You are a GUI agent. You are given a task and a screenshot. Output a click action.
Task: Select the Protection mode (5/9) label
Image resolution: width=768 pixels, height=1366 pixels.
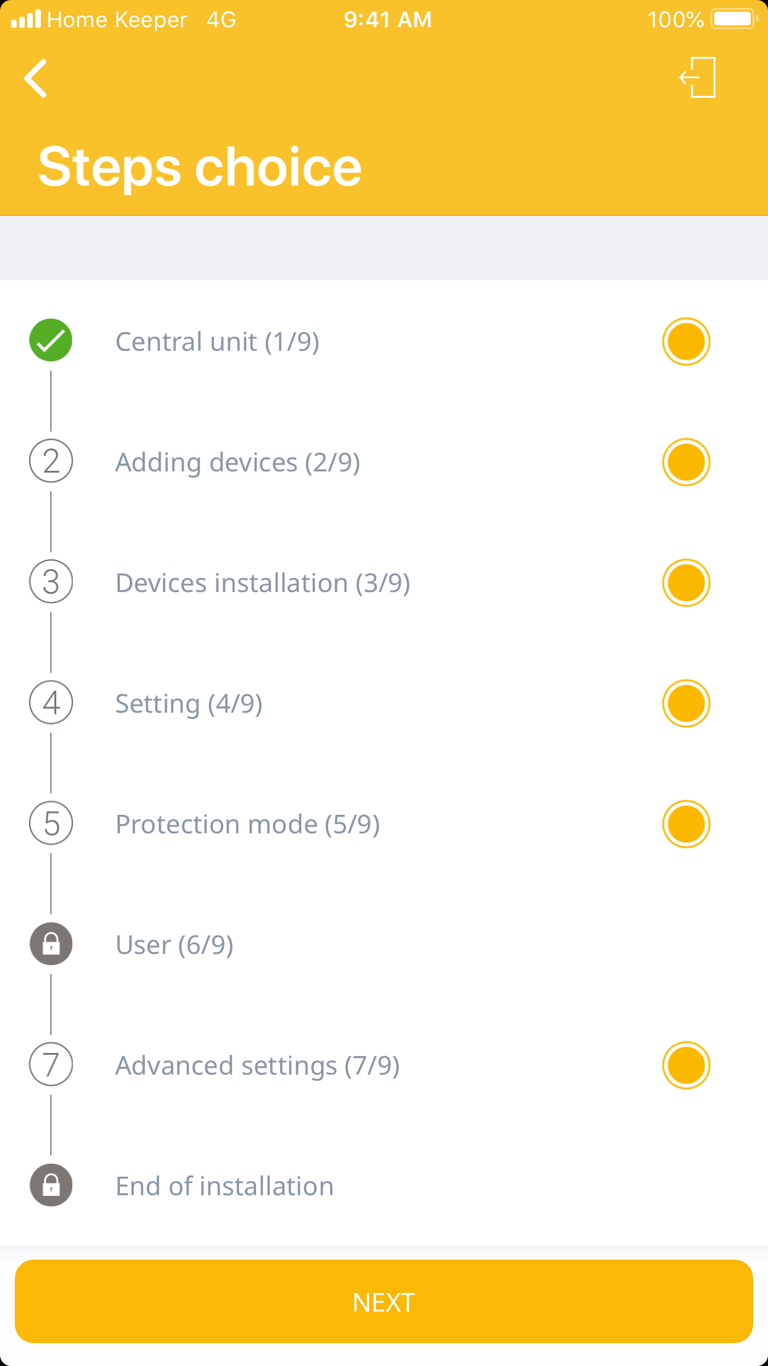point(247,825)
